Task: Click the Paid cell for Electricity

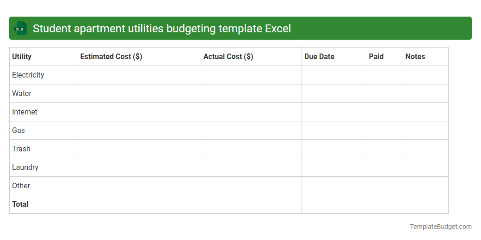Action: pos(384,75)
